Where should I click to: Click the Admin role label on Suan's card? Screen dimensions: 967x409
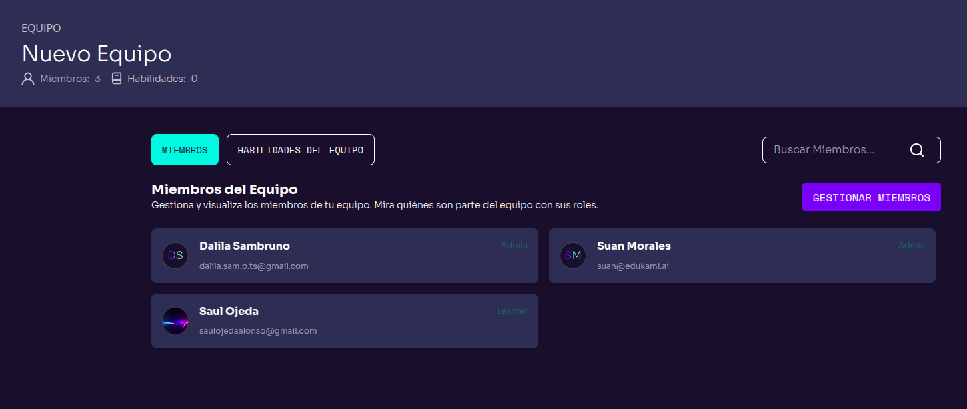912,246
